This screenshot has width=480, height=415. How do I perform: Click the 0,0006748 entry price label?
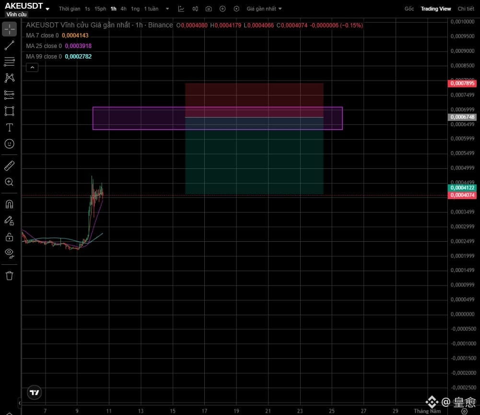[462, 117]
